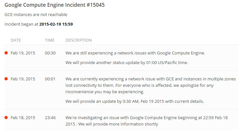Click the Feb 19, 2015 date of 00:01 entry
Image resolution: width=241 pixels, height=130 pixels.
click(x=23, y=79)
